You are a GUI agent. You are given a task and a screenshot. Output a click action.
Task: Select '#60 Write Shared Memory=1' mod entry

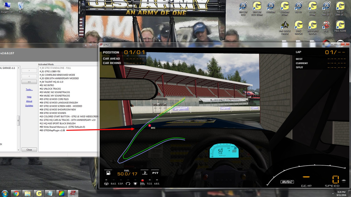tap(62, 127)
